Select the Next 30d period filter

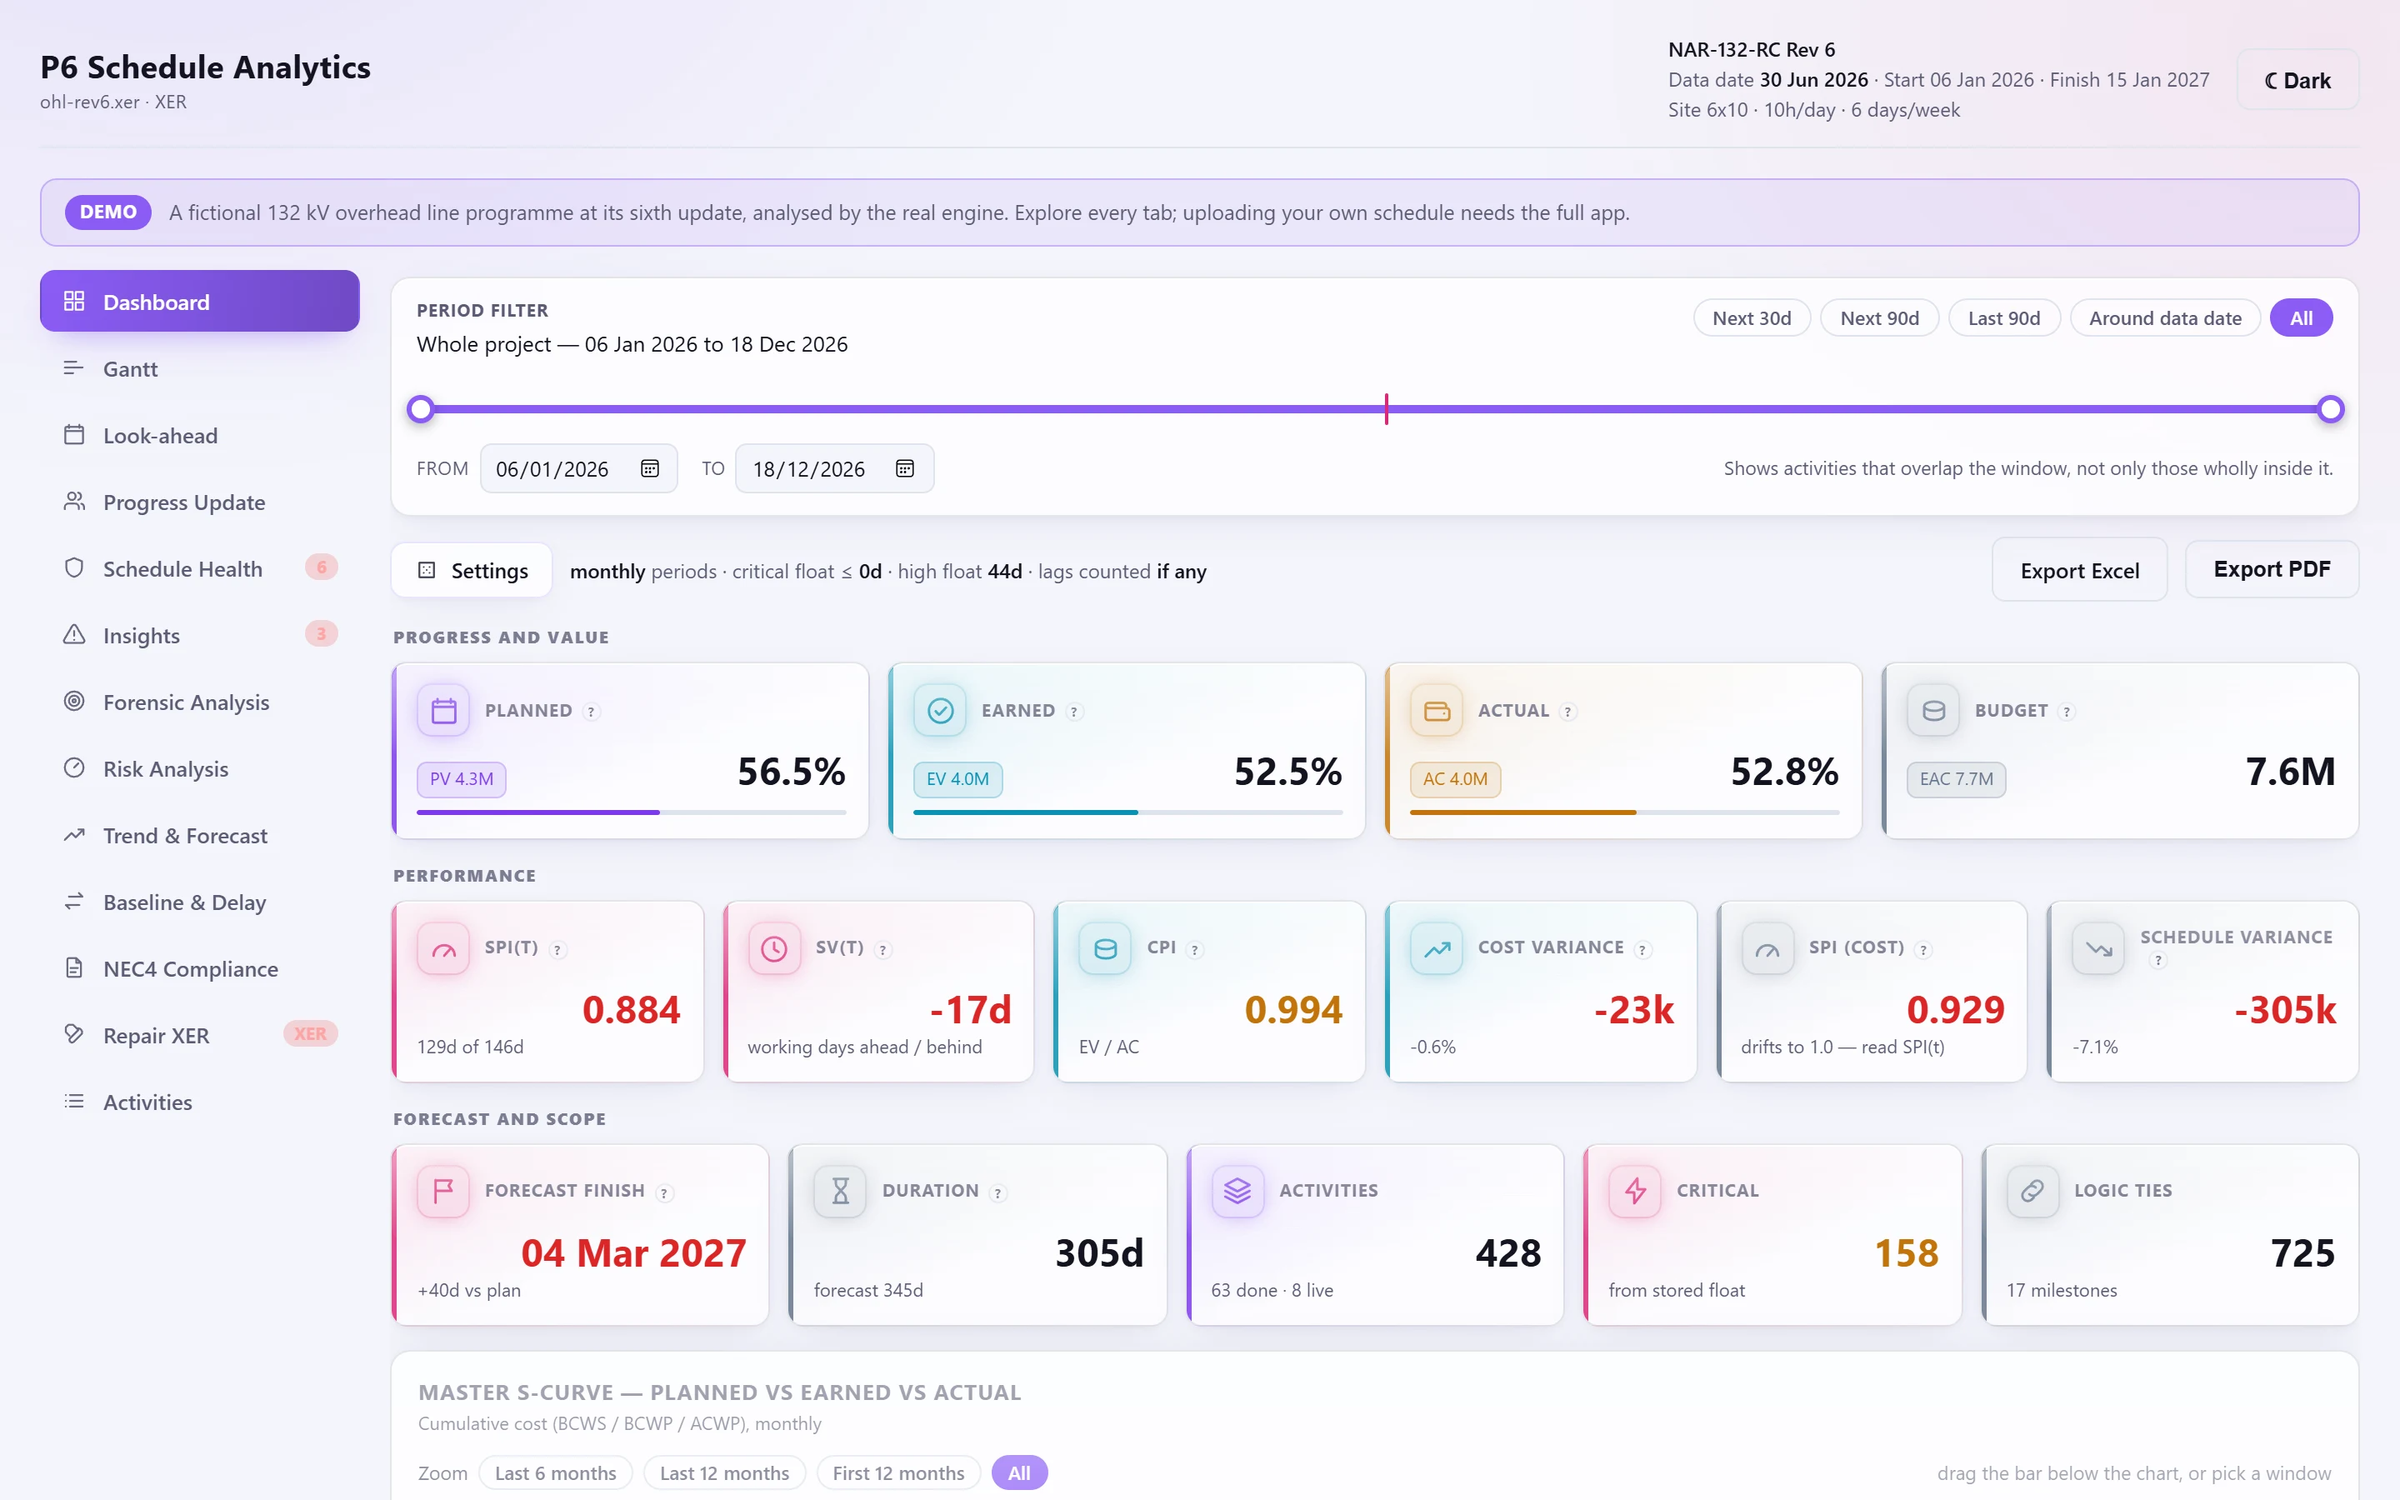coord(1752,317)
